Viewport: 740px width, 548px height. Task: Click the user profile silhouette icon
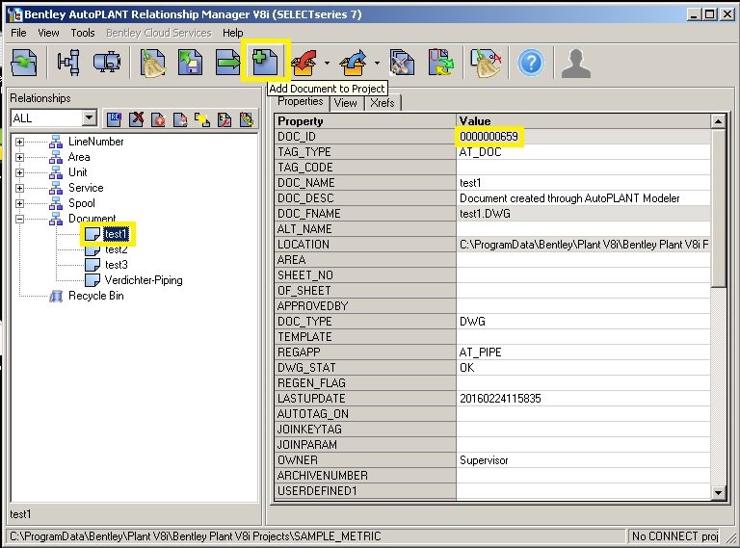(576, 63)
